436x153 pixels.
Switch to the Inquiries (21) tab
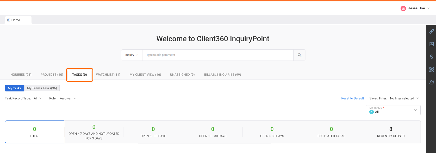[21, 75]
